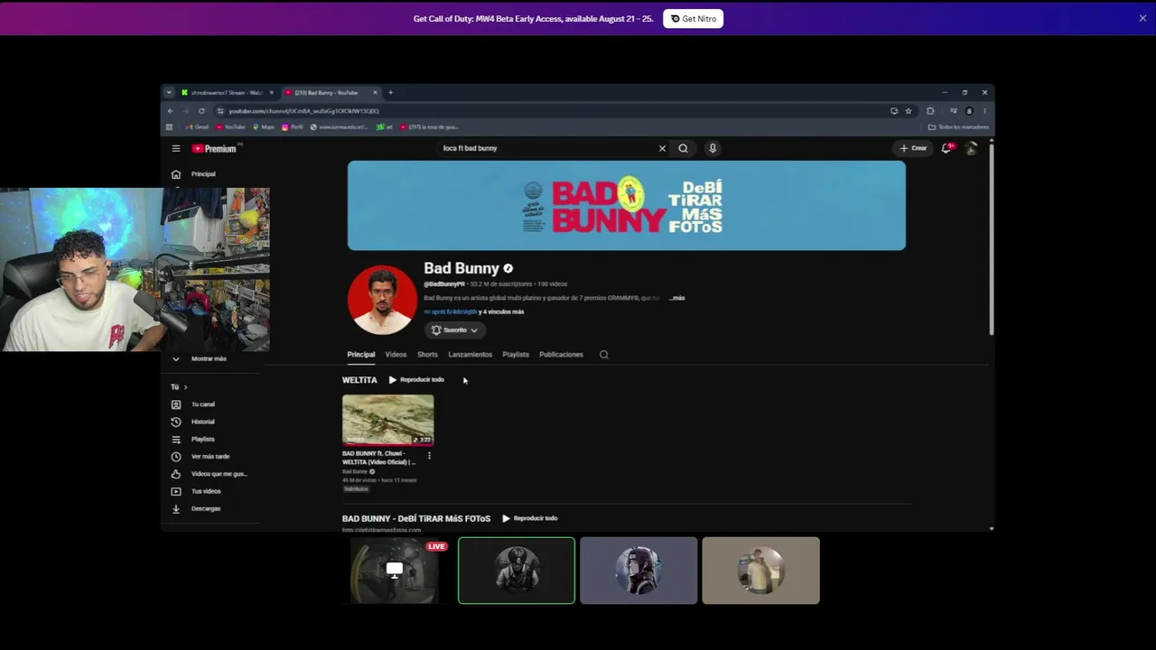1156x650 pixels.
Task: Open Descargas in sidebar
Action: (x=206, y=508)
